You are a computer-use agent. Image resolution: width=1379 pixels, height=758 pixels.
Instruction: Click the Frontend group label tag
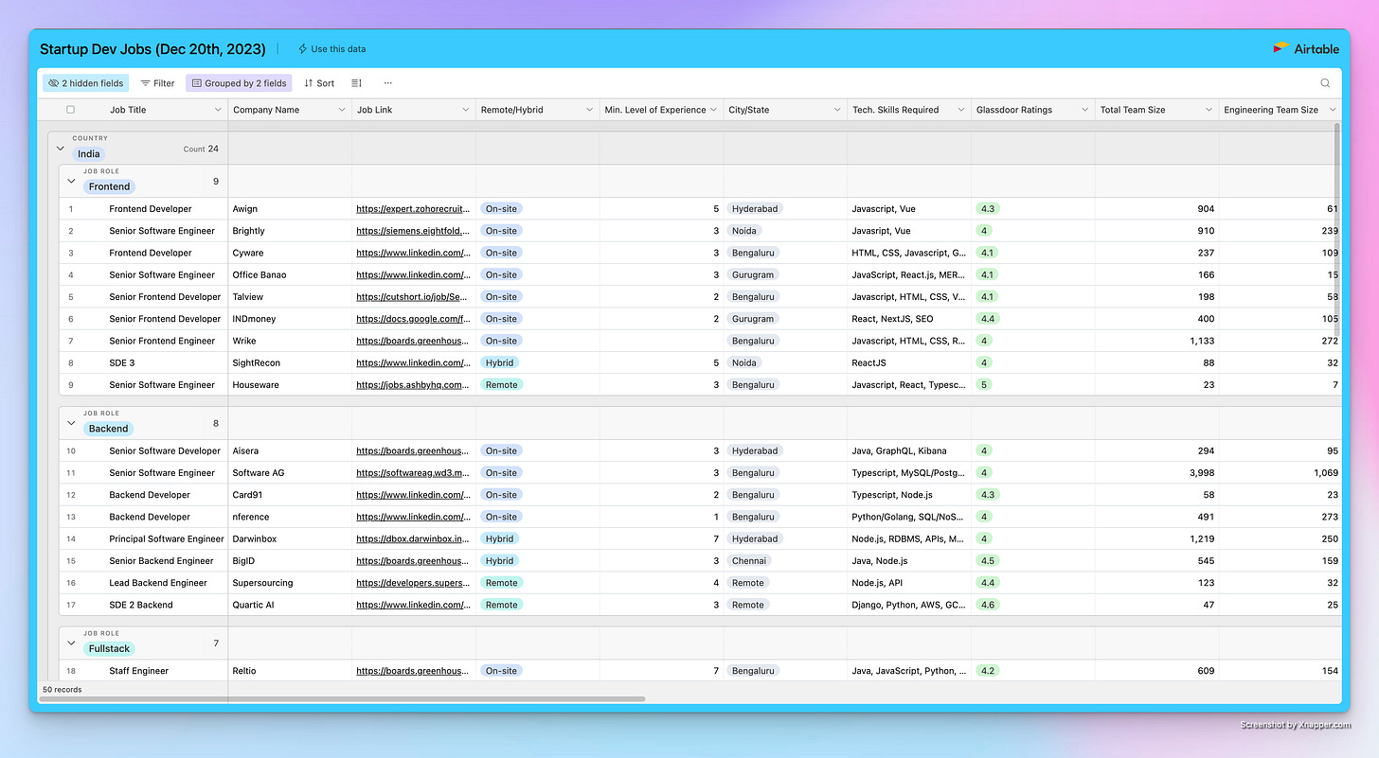click(109, 186)
